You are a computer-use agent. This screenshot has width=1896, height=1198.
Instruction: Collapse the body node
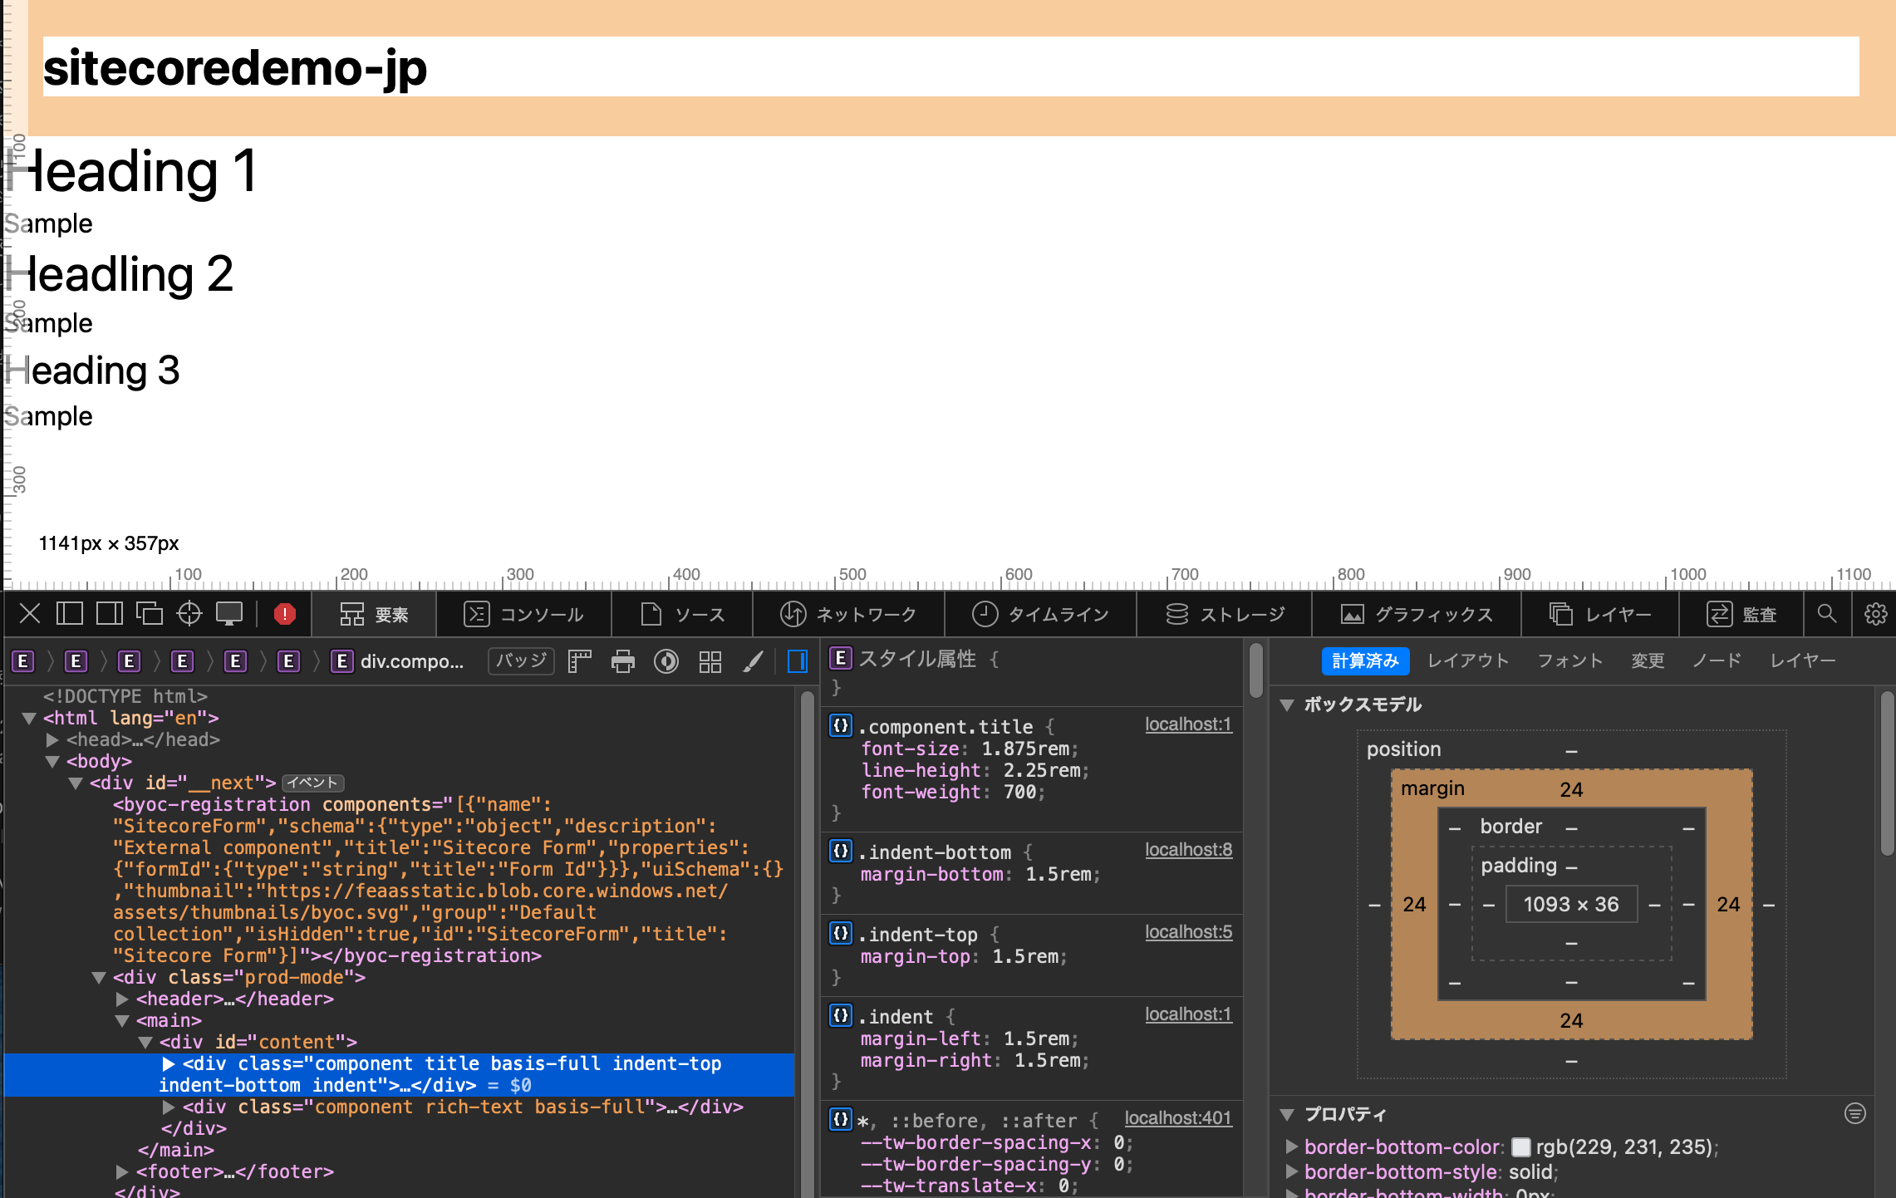click(x=52, y=761)
